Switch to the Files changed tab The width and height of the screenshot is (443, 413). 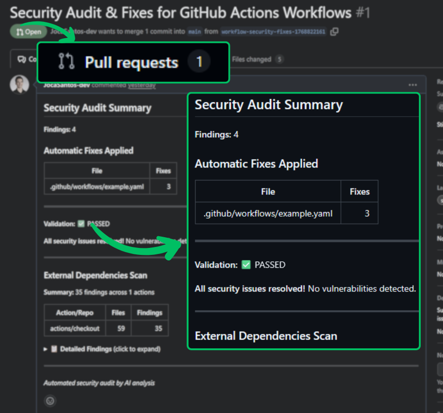(x=253, y=59)
